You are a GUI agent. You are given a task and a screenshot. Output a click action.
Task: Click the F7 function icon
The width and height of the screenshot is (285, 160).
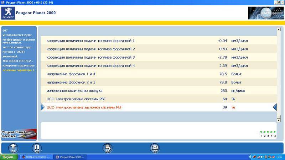pyautogui.click(x=155, y=148)
